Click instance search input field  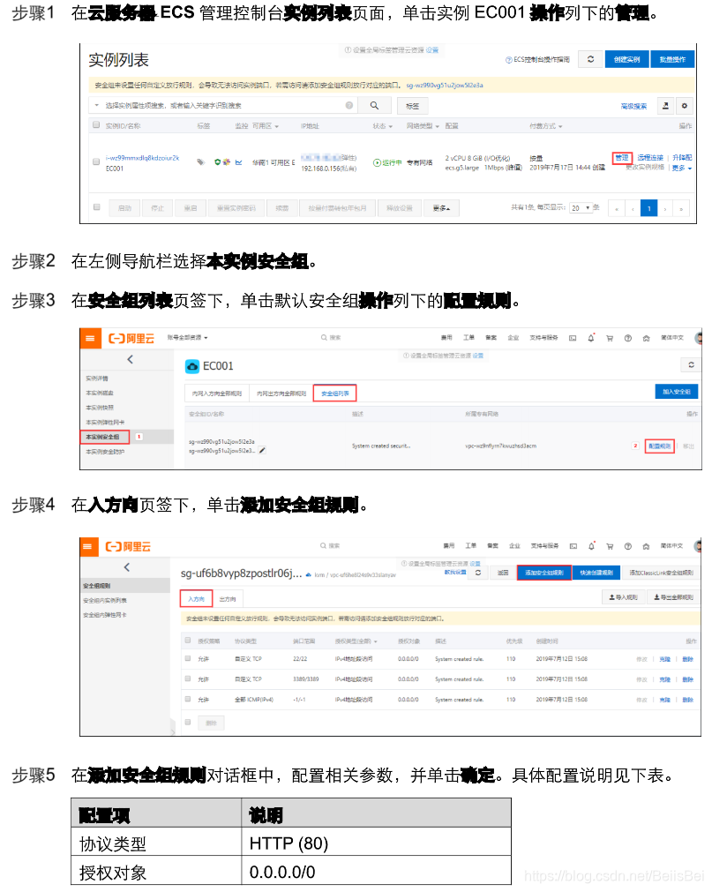(222, 105)
